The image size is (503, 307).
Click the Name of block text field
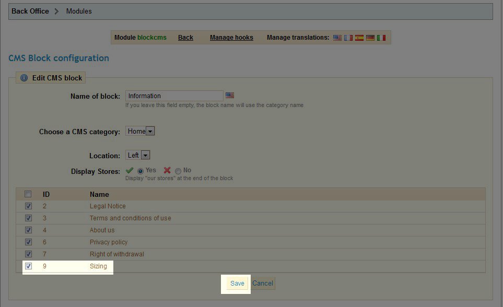click(x=174, y=96)
